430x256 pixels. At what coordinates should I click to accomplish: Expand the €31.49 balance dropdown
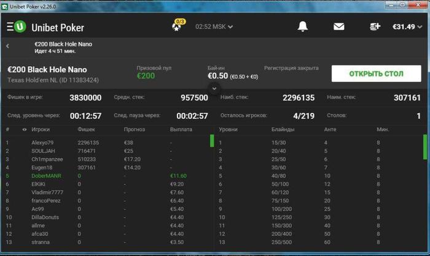pos(407,27)
